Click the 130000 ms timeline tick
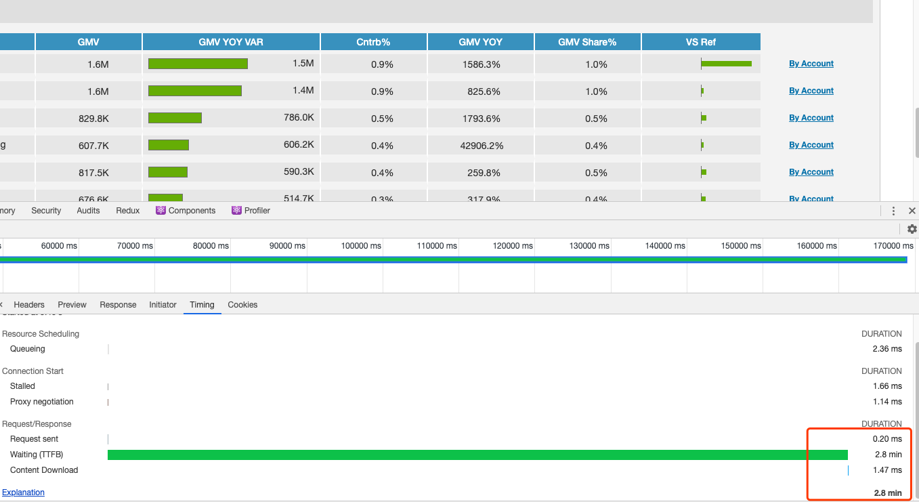The image size is (919, 502). [x=589, y=246]
